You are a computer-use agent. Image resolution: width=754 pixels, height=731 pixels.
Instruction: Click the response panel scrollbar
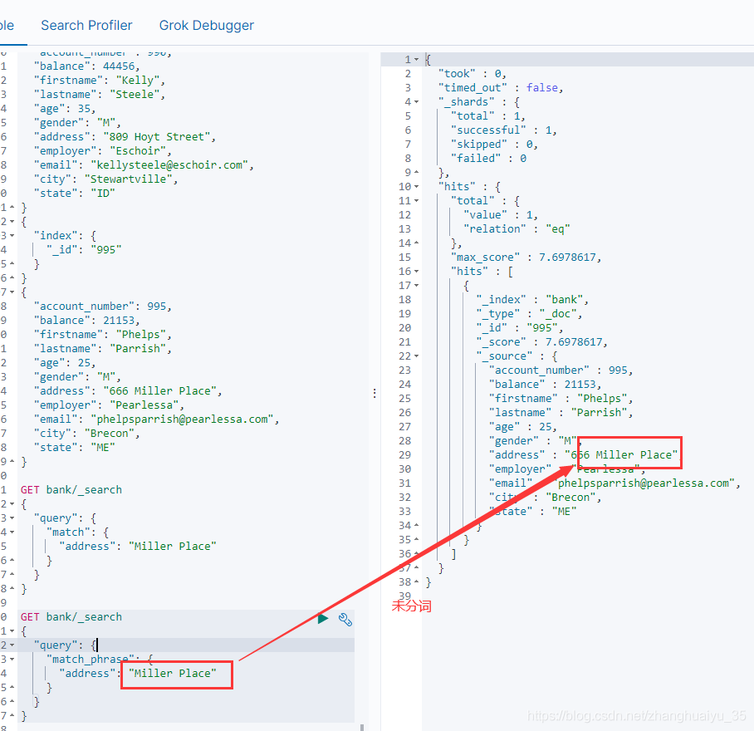749,58
